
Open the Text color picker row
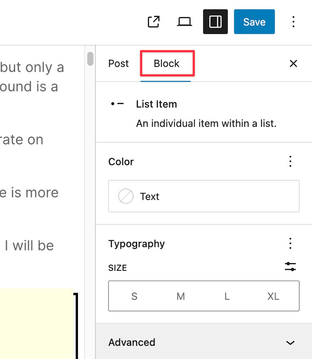pos(204,196)
